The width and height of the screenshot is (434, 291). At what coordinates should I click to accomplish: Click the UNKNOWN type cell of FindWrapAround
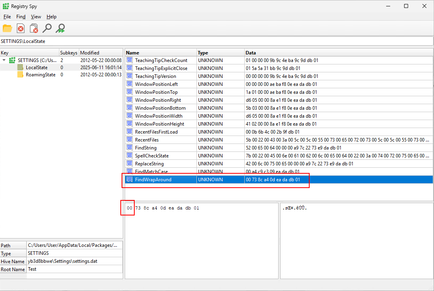(220, 179)
